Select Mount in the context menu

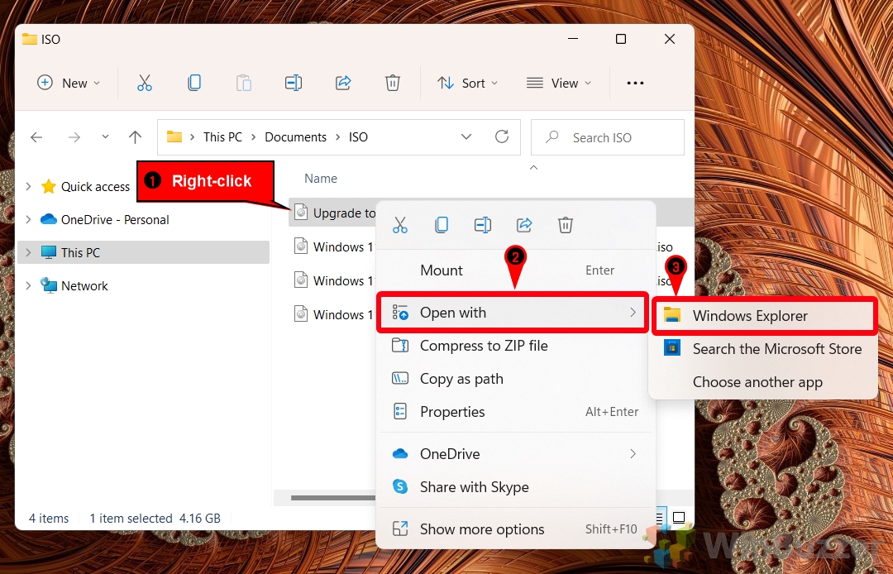(515, 270)
